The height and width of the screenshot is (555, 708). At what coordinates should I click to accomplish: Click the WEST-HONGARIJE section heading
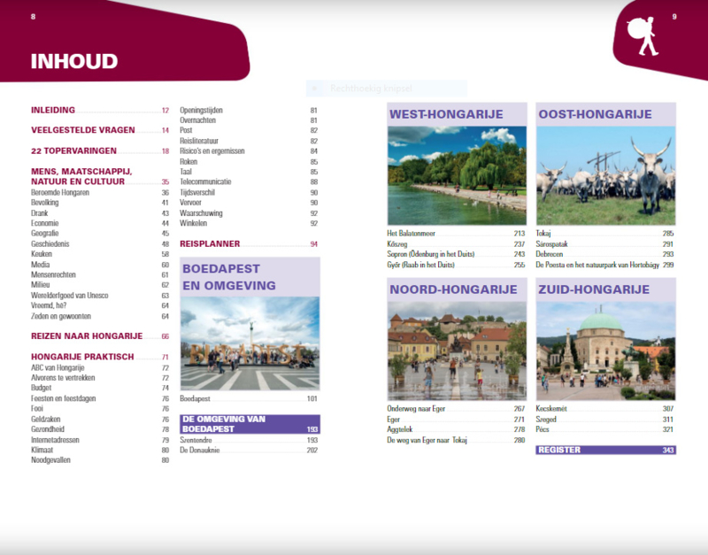coord(446,114)
